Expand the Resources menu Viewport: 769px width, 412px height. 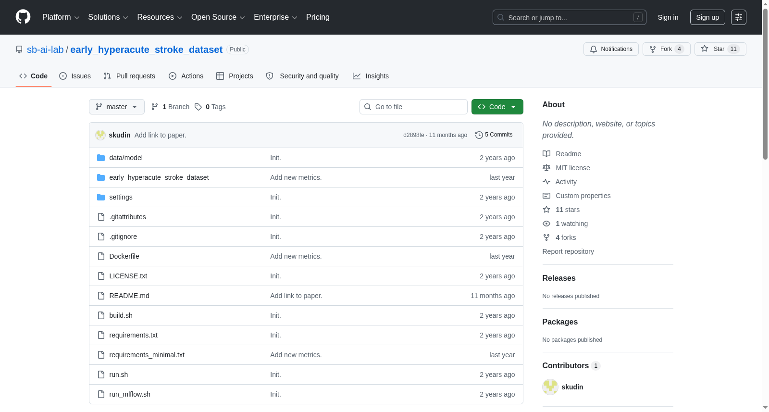coord(160,17)
